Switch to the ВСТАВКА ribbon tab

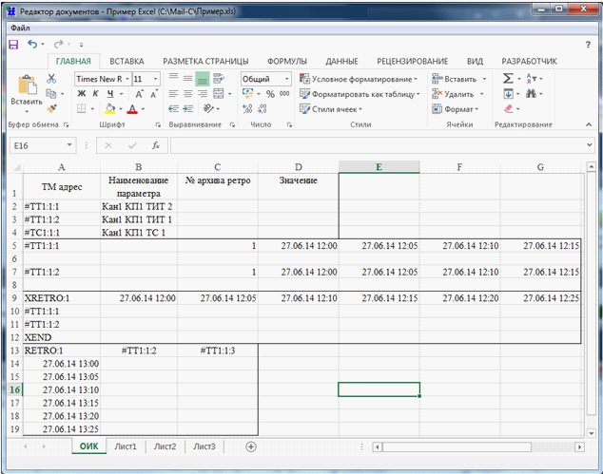point(126,61)
